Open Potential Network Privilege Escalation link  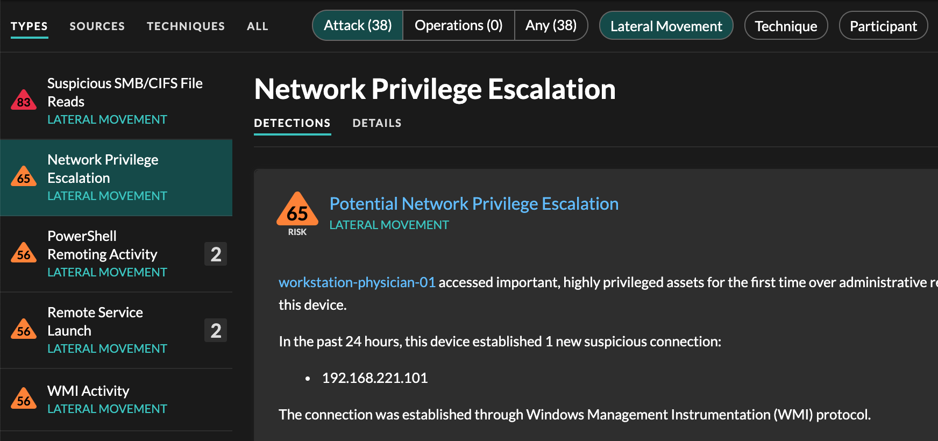click(474, 204)
